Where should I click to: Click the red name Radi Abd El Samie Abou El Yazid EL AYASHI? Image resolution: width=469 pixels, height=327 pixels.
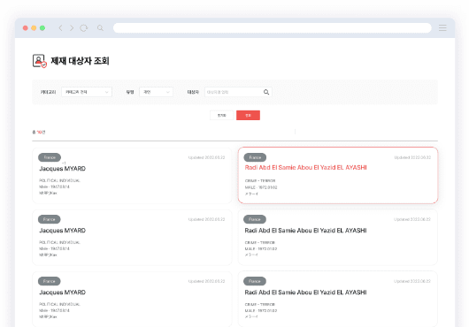pyautogui.click(x=305, y=168)
